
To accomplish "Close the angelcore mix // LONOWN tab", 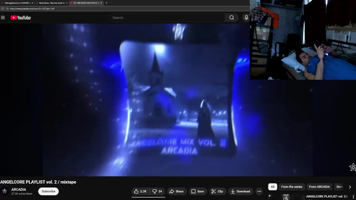I will 32,3.
